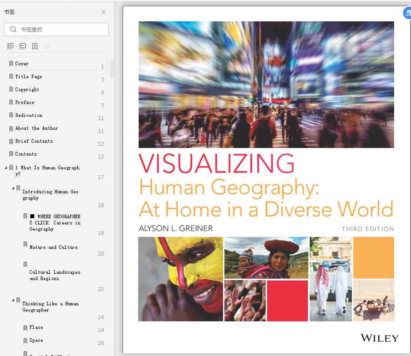Click photo of two men in white robes
The image size is (411, 356).
pos(331,279)
